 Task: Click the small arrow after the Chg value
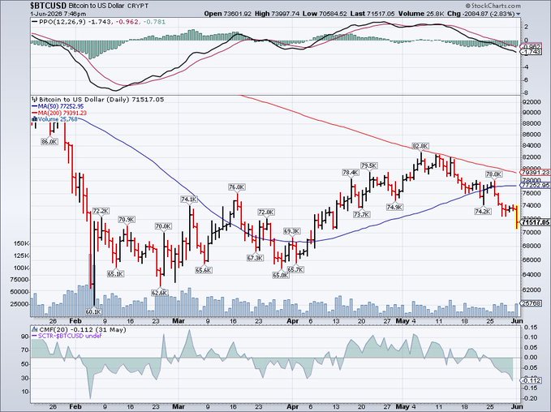point(519,14)
